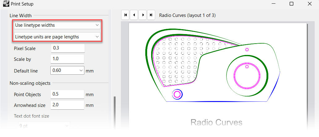The height and width of the screenshot is (137, 319).
Task: Click the Pixel Scale input field
Action: coord(67,48)
